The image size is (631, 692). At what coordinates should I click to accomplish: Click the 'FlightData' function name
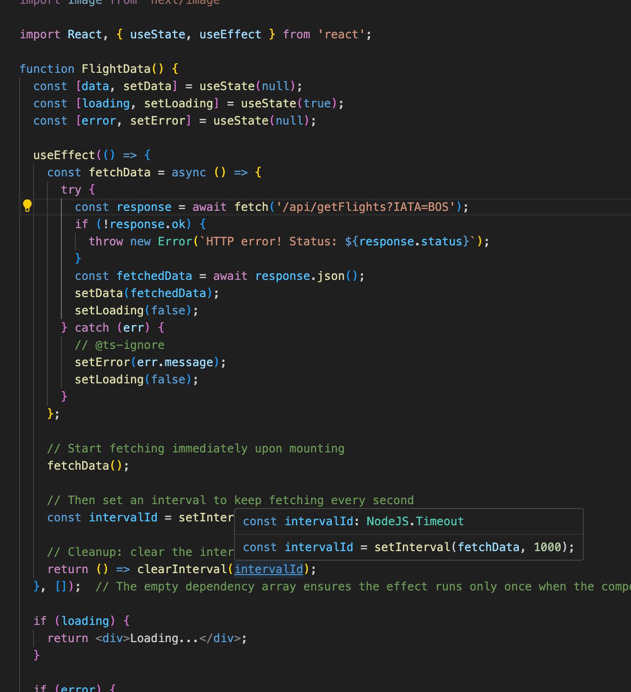point(116,69)
